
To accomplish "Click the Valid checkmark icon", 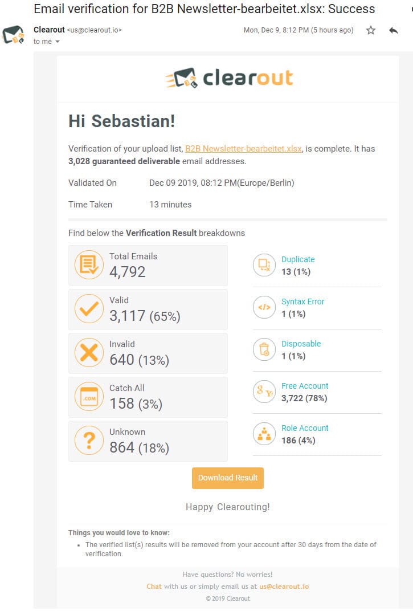I will tap(89, 309).
